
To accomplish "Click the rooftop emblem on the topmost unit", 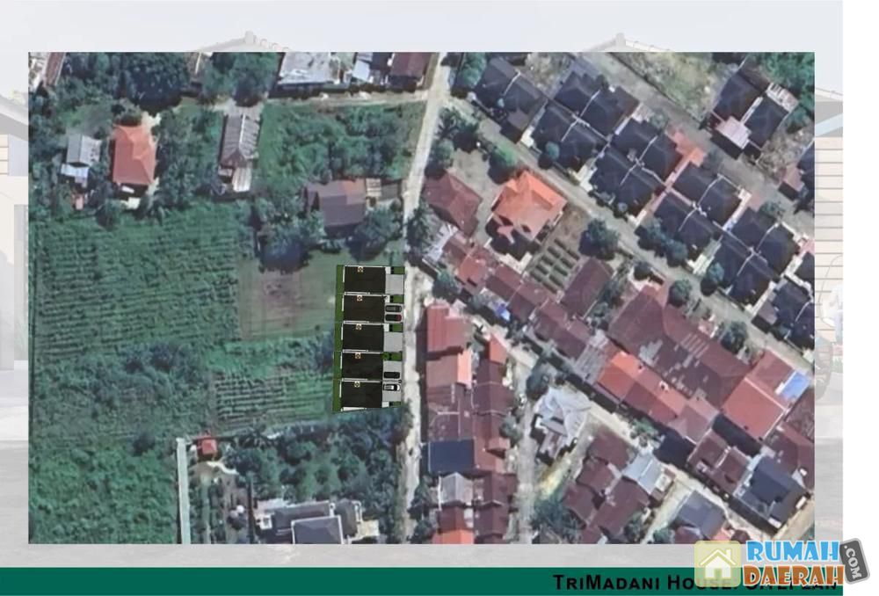I will pos(359,270).
